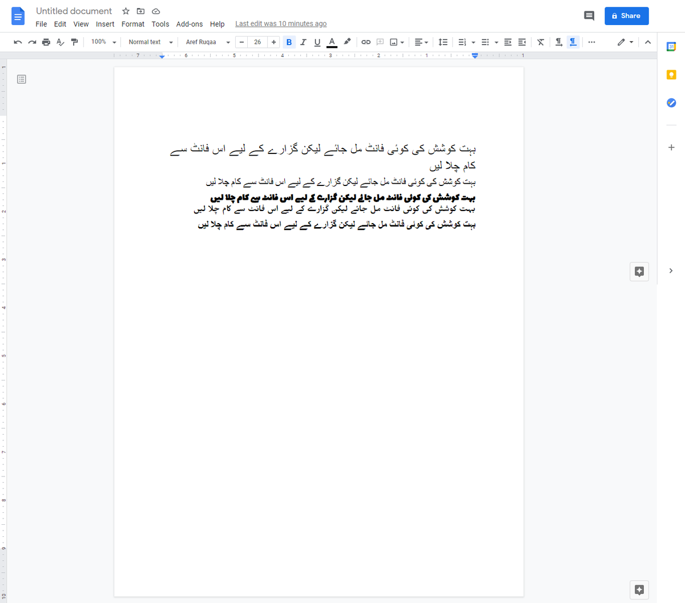Open Google Keep side panel icon
Image resolution: width=685 pixels, height=603 pixels.
(671, 75)
